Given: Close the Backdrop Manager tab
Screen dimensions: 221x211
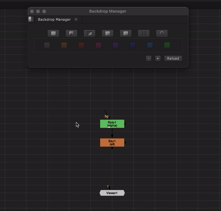Looking at the screenshot, I should 76,19.
